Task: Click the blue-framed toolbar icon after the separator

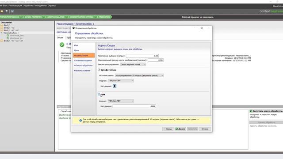Action: pos(12,11)
